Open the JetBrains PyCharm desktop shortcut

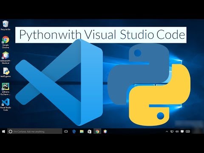click(x=6, y=89)
